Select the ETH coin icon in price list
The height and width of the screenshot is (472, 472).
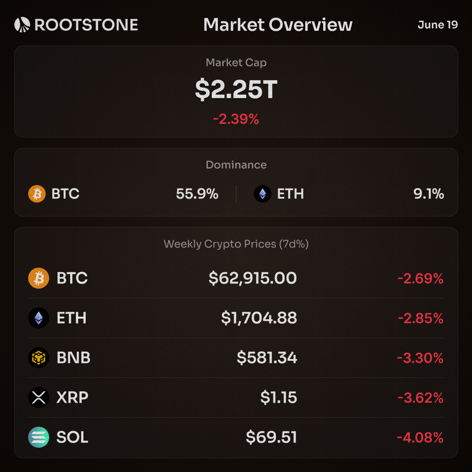39,318
